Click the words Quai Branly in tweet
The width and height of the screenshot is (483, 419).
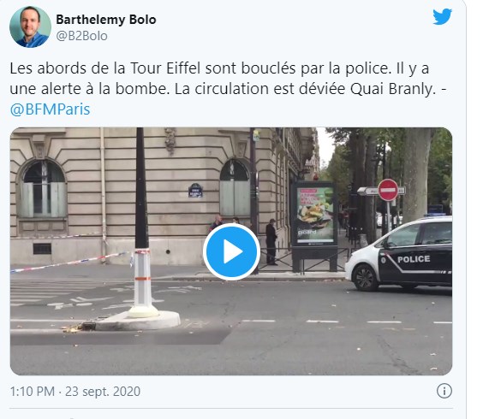coord(393,89)
